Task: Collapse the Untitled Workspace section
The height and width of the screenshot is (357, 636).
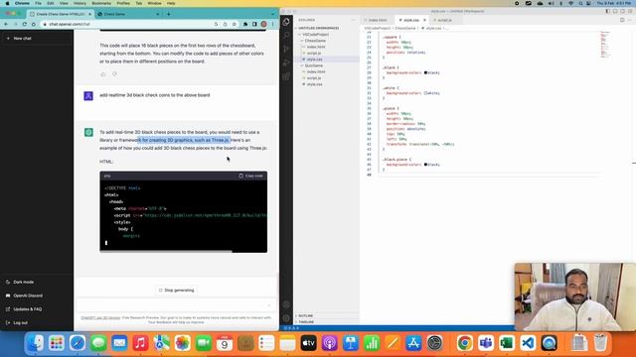Action: coord(318,28)
